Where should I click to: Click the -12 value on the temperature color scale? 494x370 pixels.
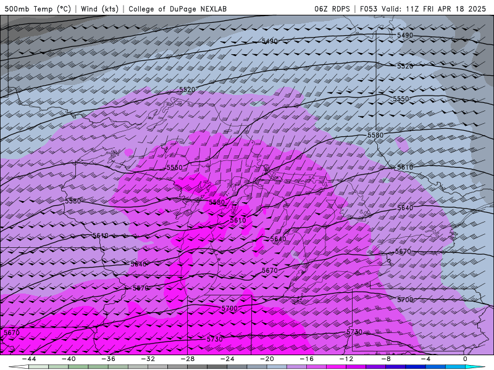[x=346, y=359]
